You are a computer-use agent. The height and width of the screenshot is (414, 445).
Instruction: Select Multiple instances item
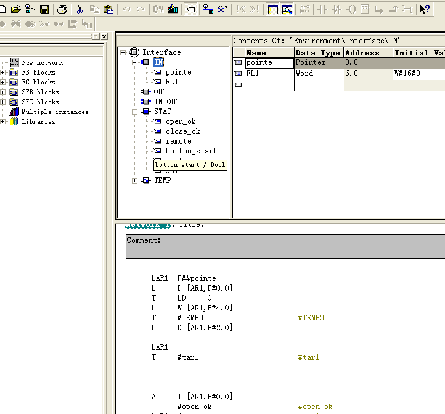click(55, 112)
